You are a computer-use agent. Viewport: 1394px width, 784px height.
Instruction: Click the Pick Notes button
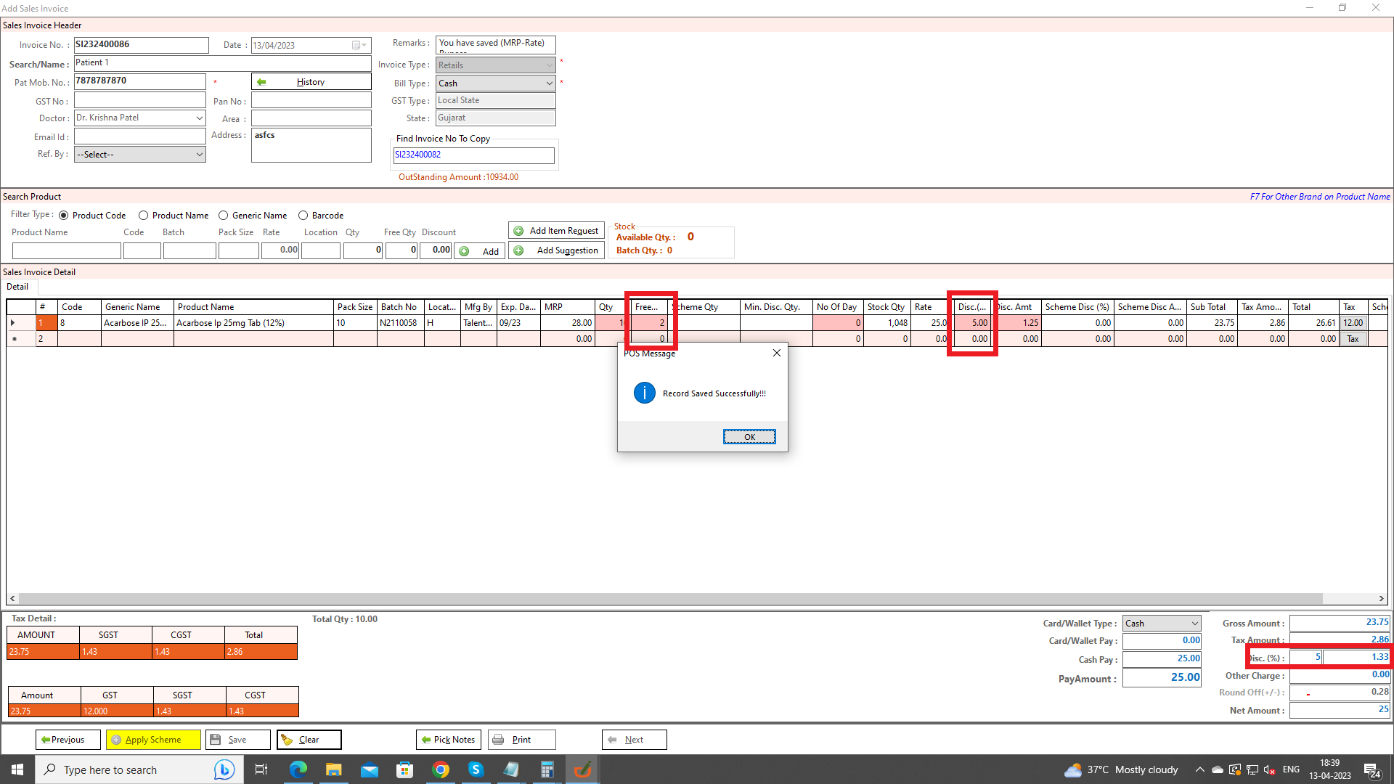[x=448, y=740]
